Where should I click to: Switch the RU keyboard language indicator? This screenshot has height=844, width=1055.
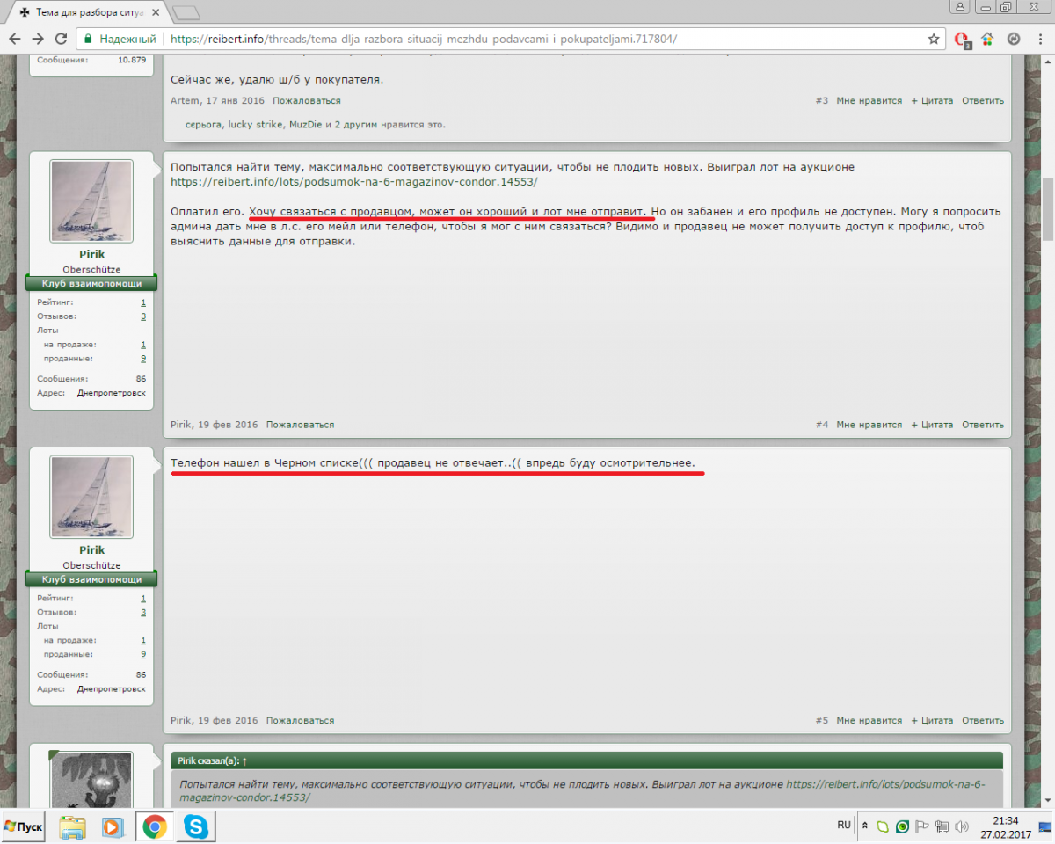tap(844, 826)
